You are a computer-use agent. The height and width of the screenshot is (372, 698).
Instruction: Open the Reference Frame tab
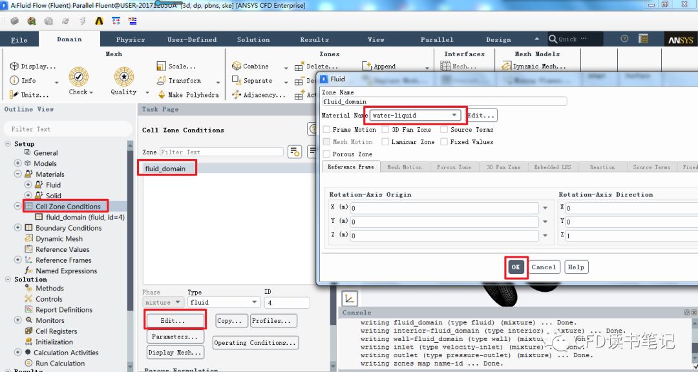coord(350,167)
